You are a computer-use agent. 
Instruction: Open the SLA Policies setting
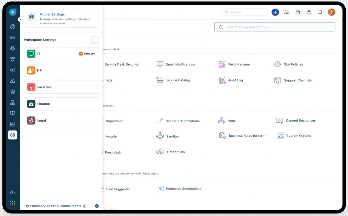pyautogui.click(x=293, y=64)
